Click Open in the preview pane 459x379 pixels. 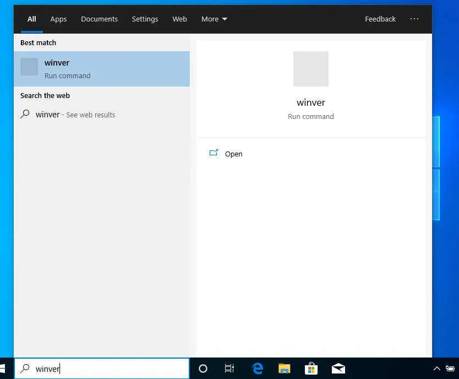point(233,154)
